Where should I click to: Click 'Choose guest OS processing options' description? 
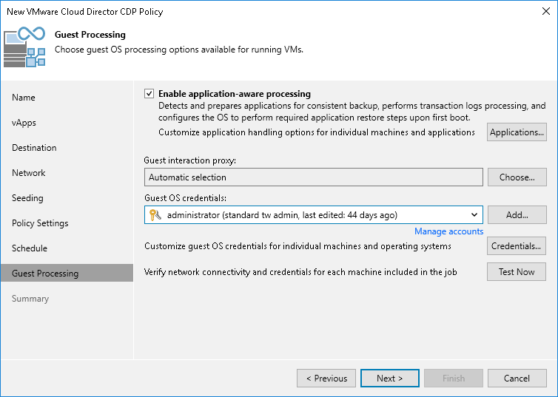click(x=179, y=50)
